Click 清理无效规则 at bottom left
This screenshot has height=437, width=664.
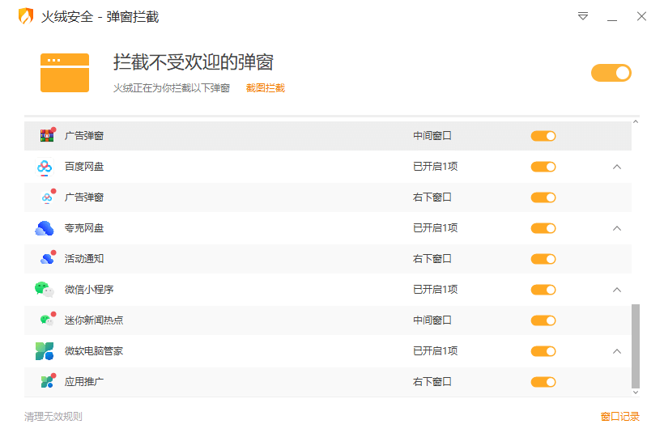pos(53,417)
